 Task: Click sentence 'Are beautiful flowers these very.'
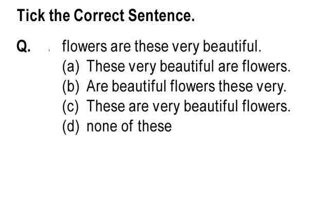186,87
